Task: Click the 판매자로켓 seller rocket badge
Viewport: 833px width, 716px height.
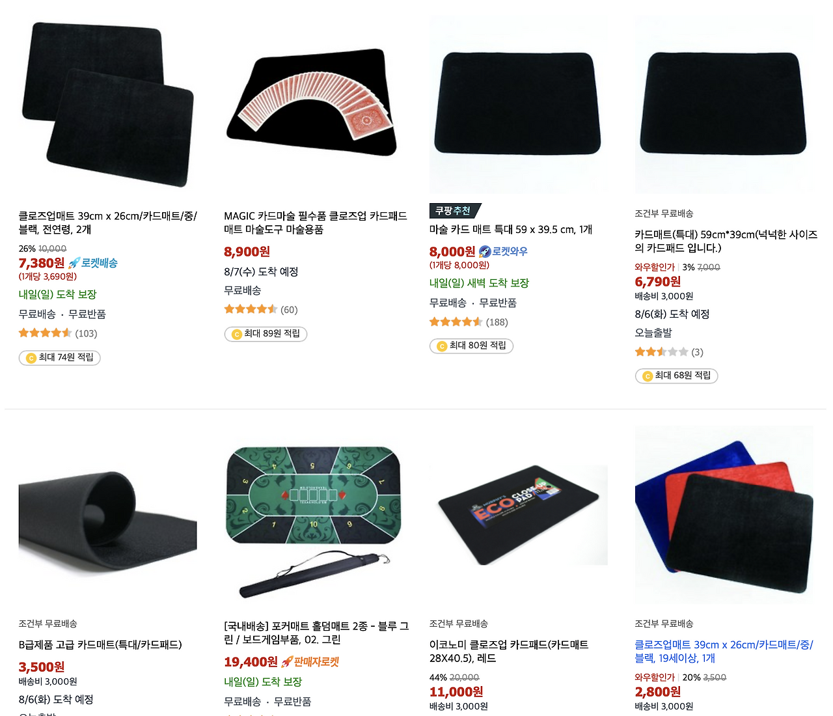Action: tap(310, 661)
